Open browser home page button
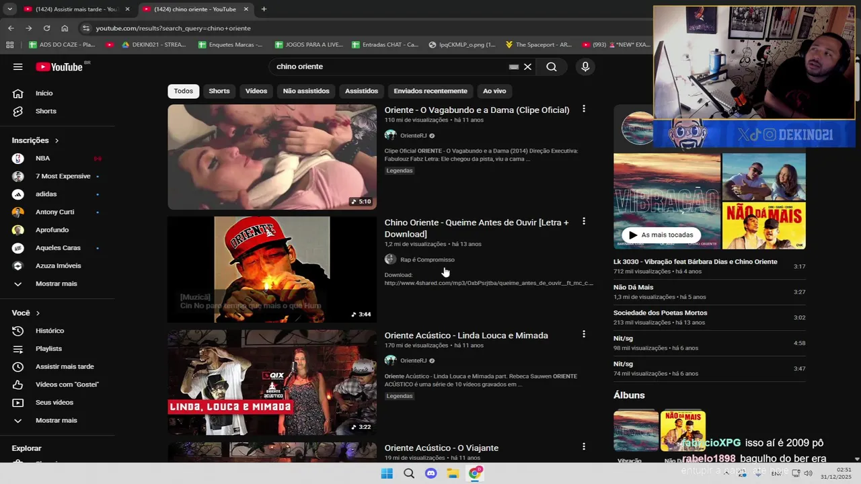This screenshot has height=484, width=861. [x=65, y=28]
